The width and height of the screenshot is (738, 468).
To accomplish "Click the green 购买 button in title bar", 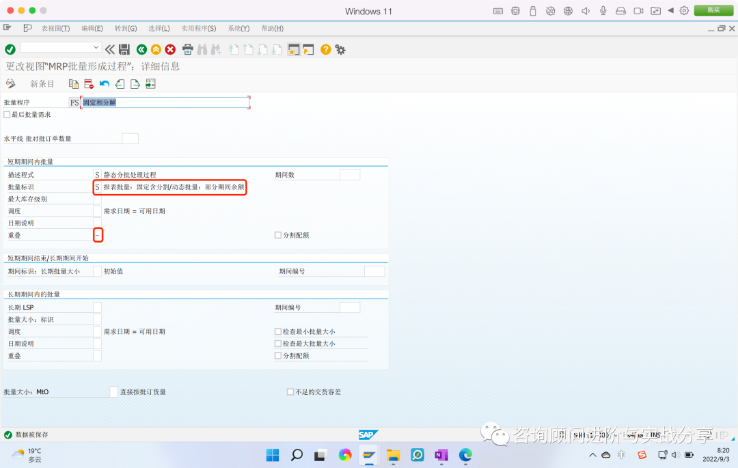I will (x=713, y=10).
